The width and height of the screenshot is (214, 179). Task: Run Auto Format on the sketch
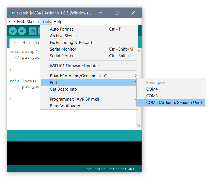tap(61, 29)
